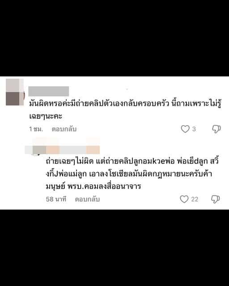Click ตอบกลับ under the 58 นาที reply

point(87,199)
